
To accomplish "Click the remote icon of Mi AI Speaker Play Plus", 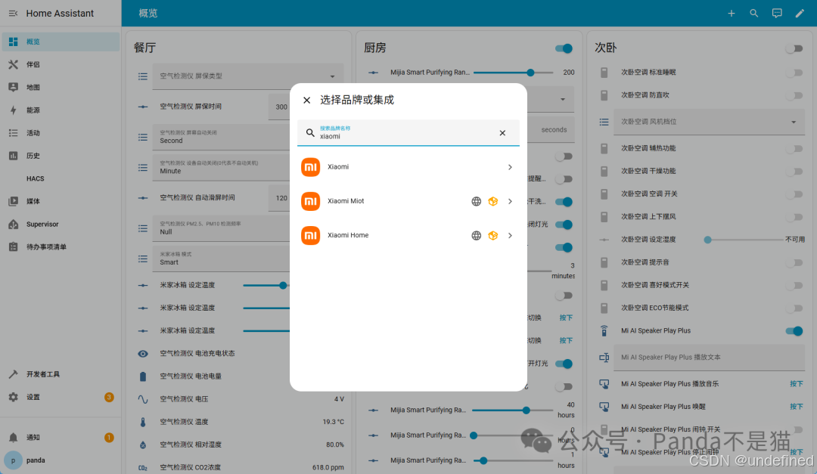I will coord(604,331).
